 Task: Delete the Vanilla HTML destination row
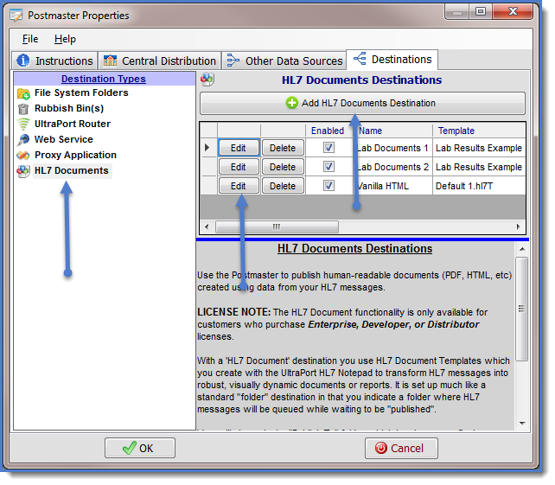click(283, 186)
